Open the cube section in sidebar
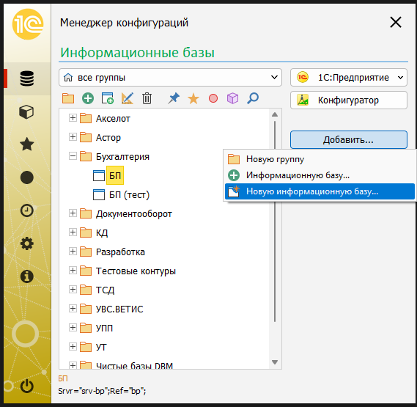The width and height of the screenshot is (417, 407). 26,111
